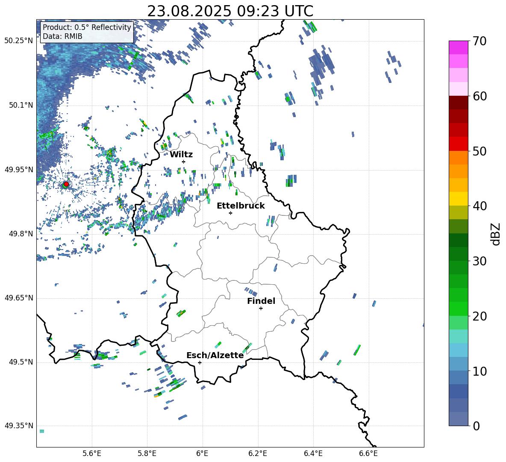Click the Ettelbruck city label
Viewport: 506px width, 462px height.
[241, 206]
